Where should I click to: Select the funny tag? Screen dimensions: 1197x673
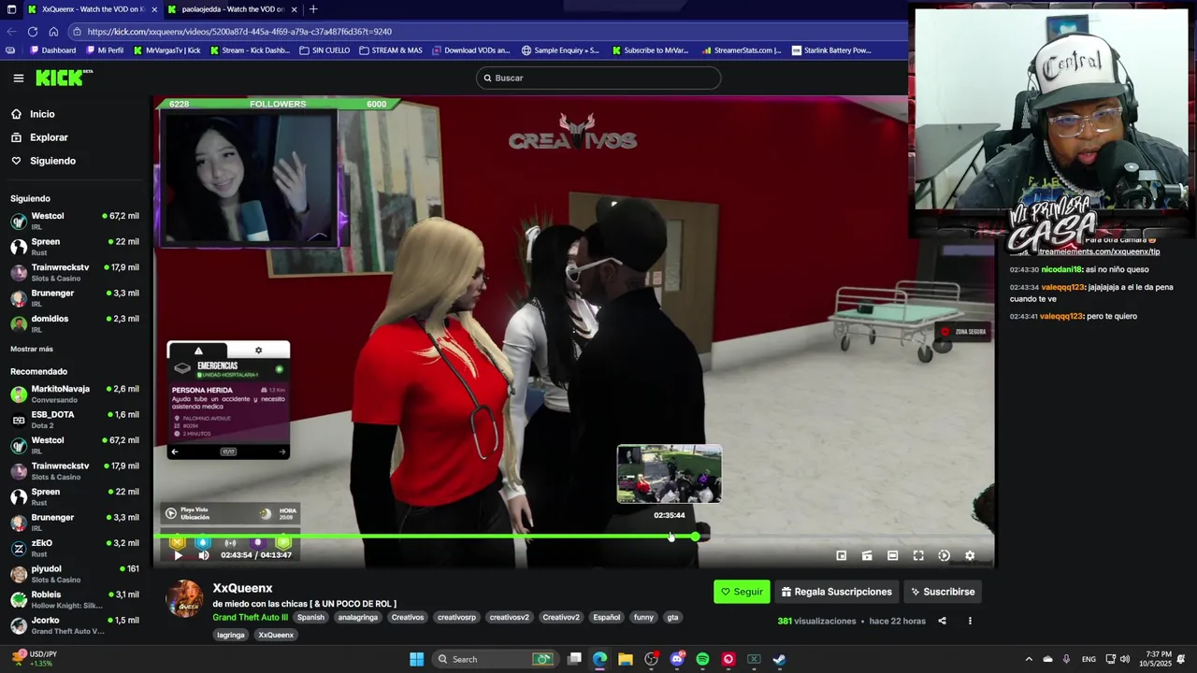click(x=643, y=617)
